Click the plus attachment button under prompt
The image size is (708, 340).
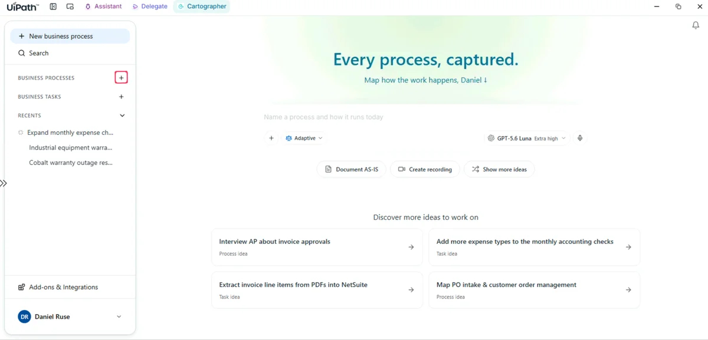click(x=271, y=138)
